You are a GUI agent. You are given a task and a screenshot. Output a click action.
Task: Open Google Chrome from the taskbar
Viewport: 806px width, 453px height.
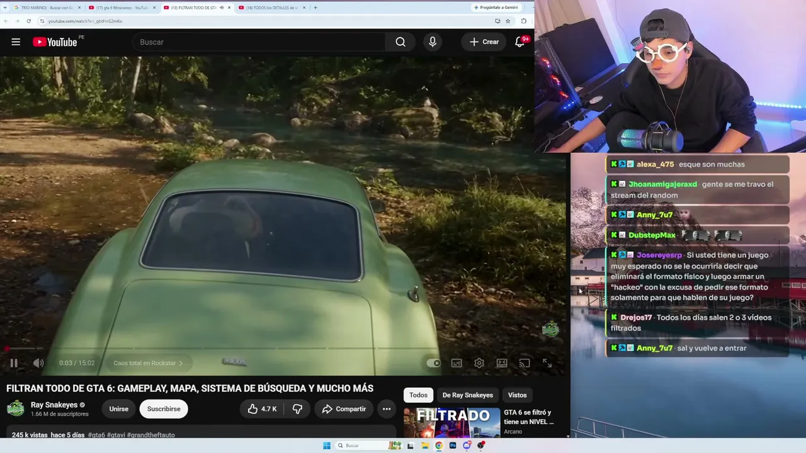click(x=439, y=445)
